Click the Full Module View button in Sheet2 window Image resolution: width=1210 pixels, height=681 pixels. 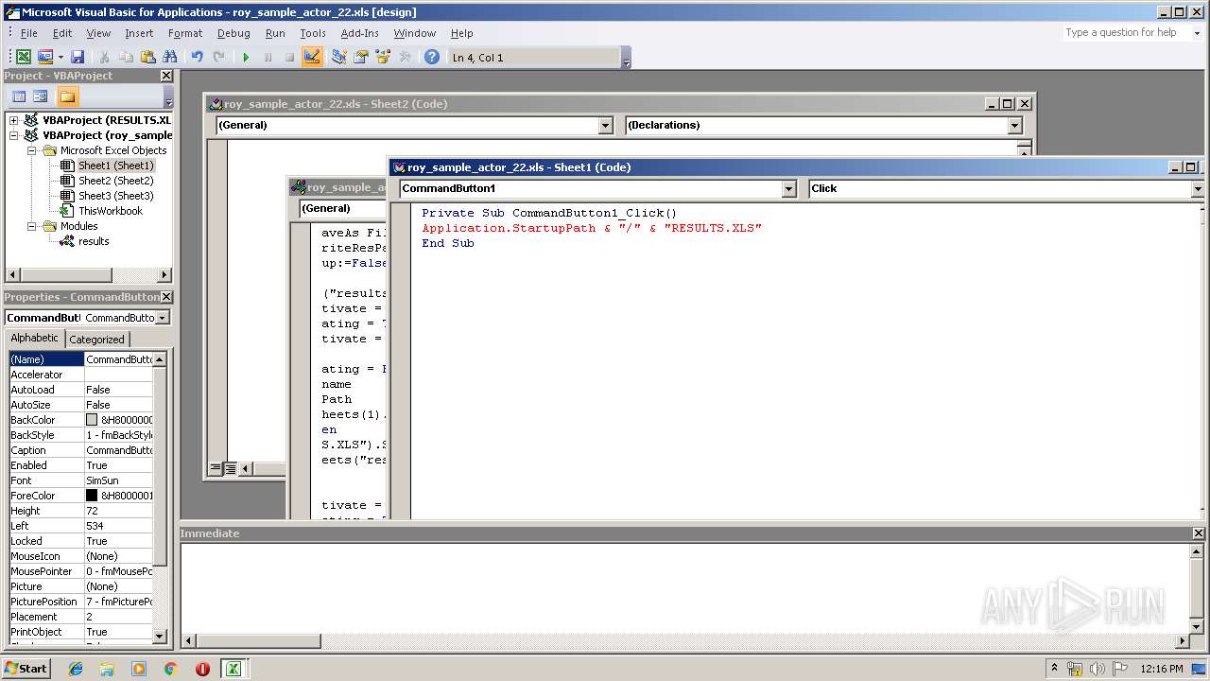tap(230, 468)
